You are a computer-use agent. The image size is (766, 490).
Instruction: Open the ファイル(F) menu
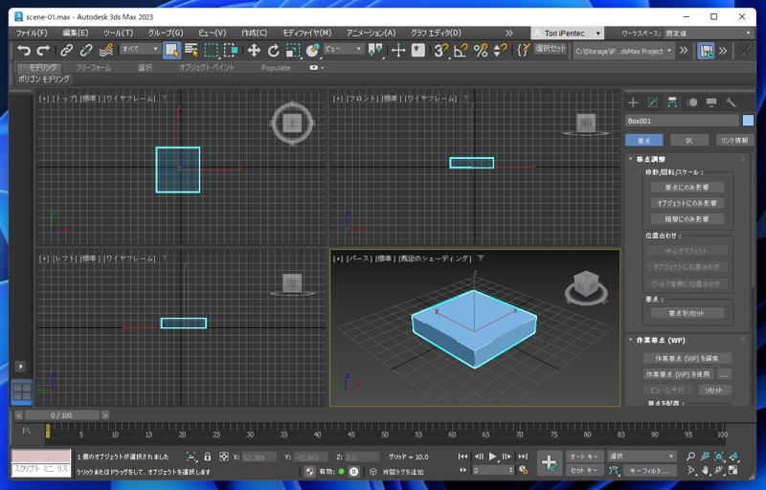(32, 33)
